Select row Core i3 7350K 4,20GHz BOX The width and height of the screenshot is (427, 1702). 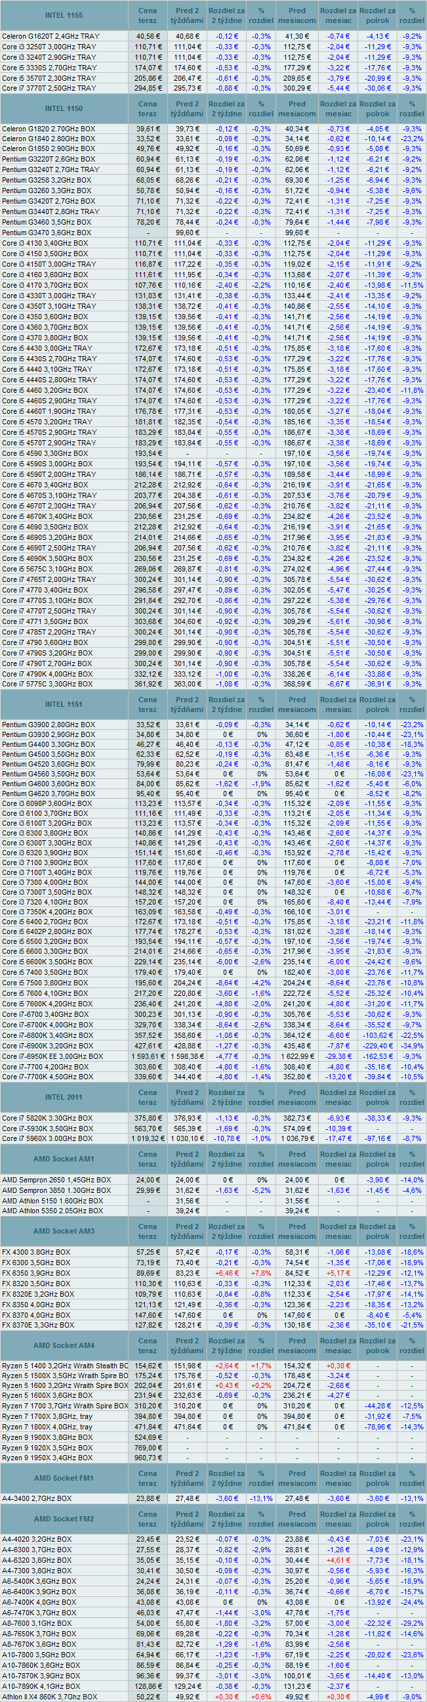point(213,912)
